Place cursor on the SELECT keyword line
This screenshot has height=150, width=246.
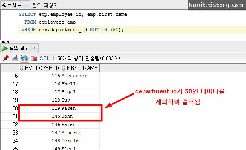click(x=73, y=14)
